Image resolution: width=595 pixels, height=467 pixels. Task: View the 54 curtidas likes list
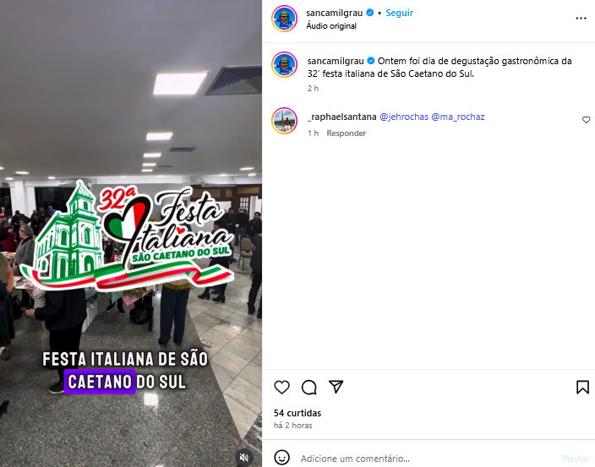tap(297, 413)
